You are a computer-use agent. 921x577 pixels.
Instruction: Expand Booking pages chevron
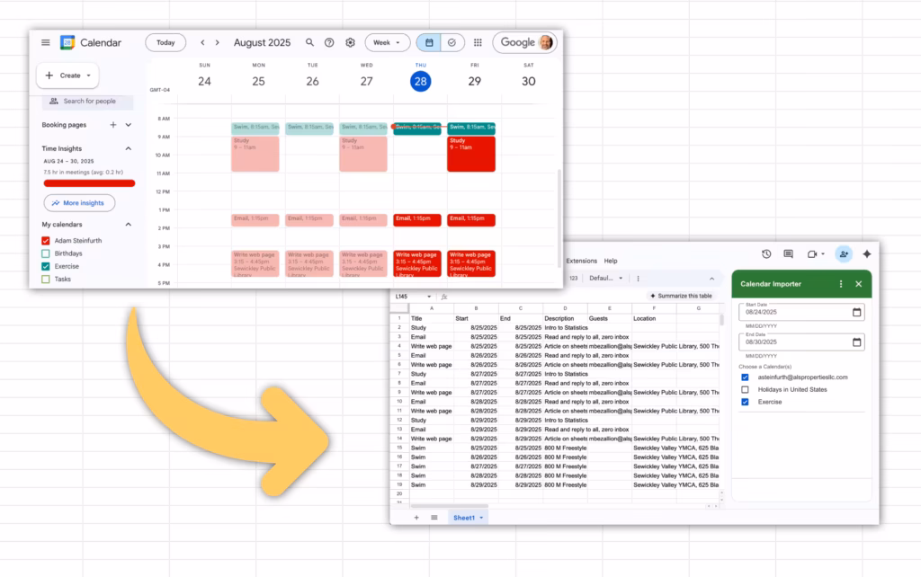tap(128, 124)
